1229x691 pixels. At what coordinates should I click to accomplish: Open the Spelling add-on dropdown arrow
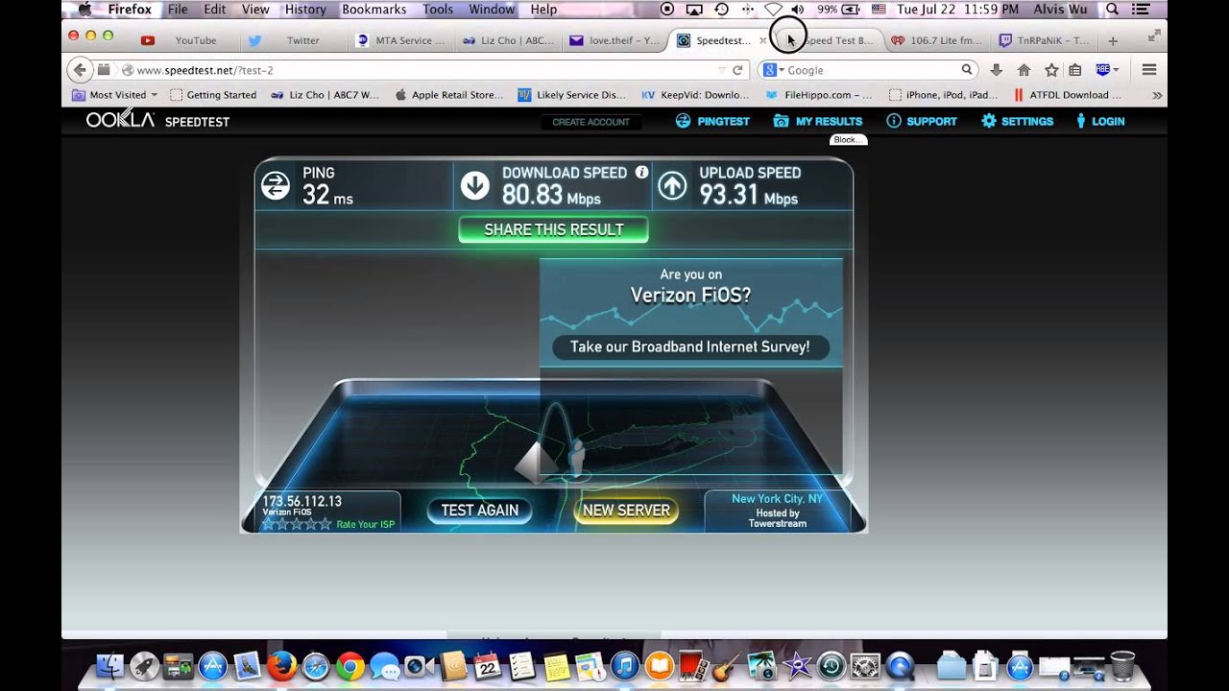tap(1116, 70)
